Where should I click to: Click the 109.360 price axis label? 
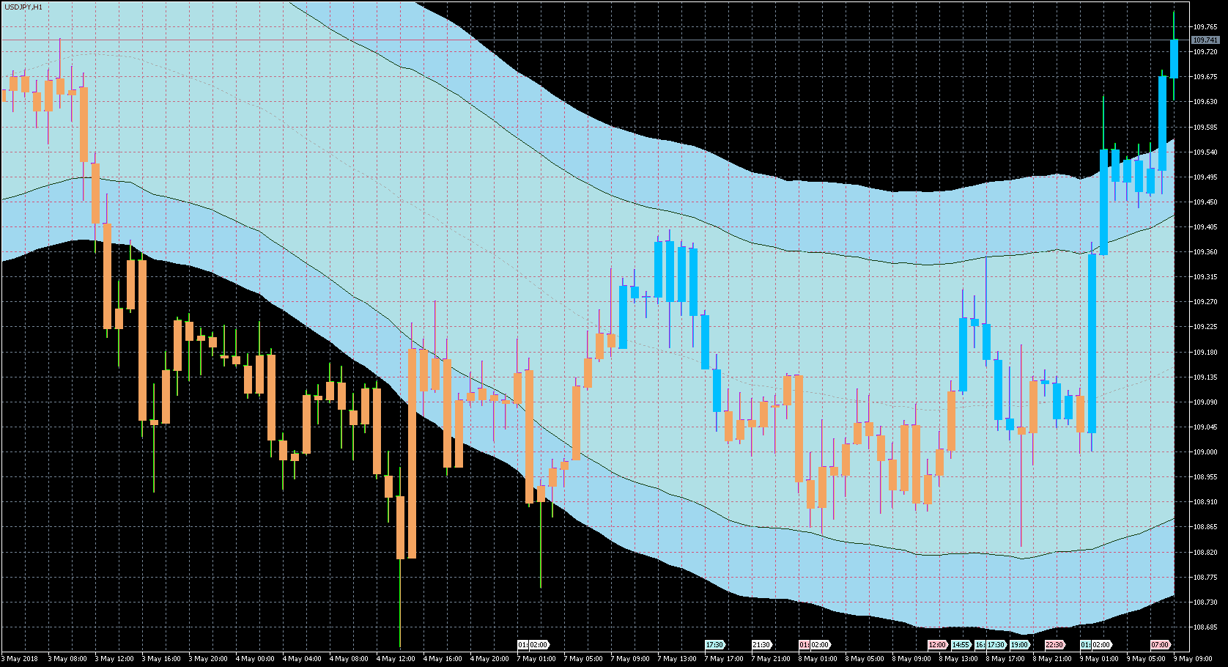tap(1205, 252)
